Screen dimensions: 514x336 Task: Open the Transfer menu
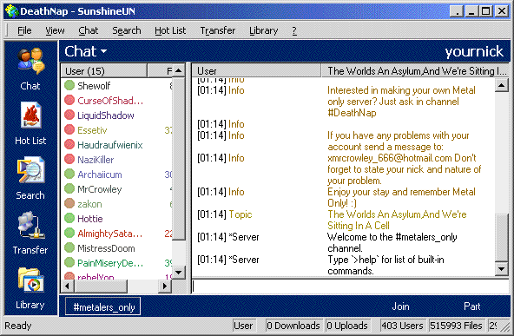pos(218,30)
